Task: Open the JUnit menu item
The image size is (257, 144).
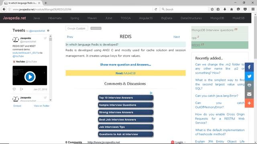Action: point(109,18)
